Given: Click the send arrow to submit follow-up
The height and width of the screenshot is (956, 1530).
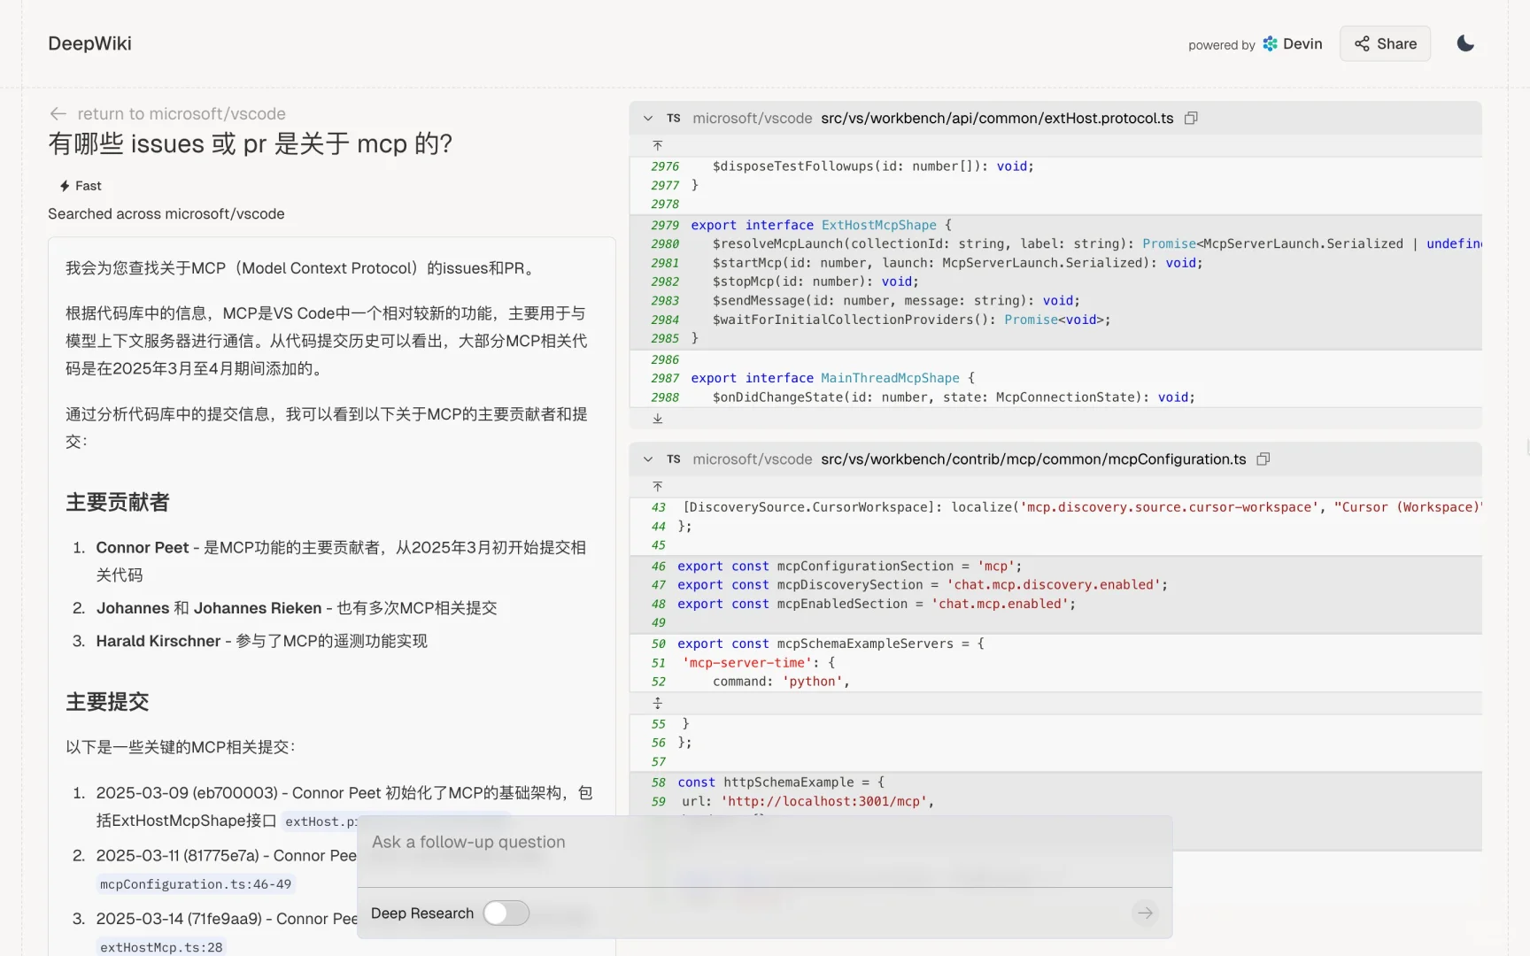Looking at the screenshot, I should [1145, 913].
